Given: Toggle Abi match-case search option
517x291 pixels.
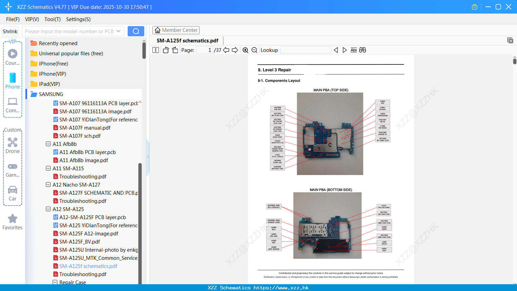Looking at the screenshot, I should tap(353, 50).
